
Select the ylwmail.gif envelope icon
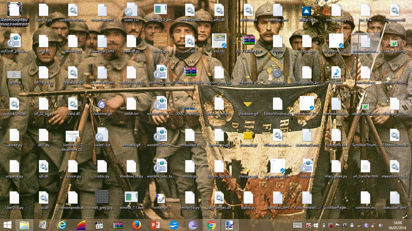pos(248,136)
